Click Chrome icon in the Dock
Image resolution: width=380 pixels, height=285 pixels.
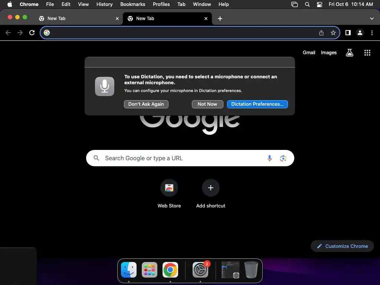[170, 270]
